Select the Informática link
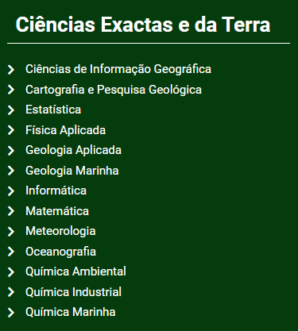The height and width of the screenshot is (331, 298). coord(56,191)
